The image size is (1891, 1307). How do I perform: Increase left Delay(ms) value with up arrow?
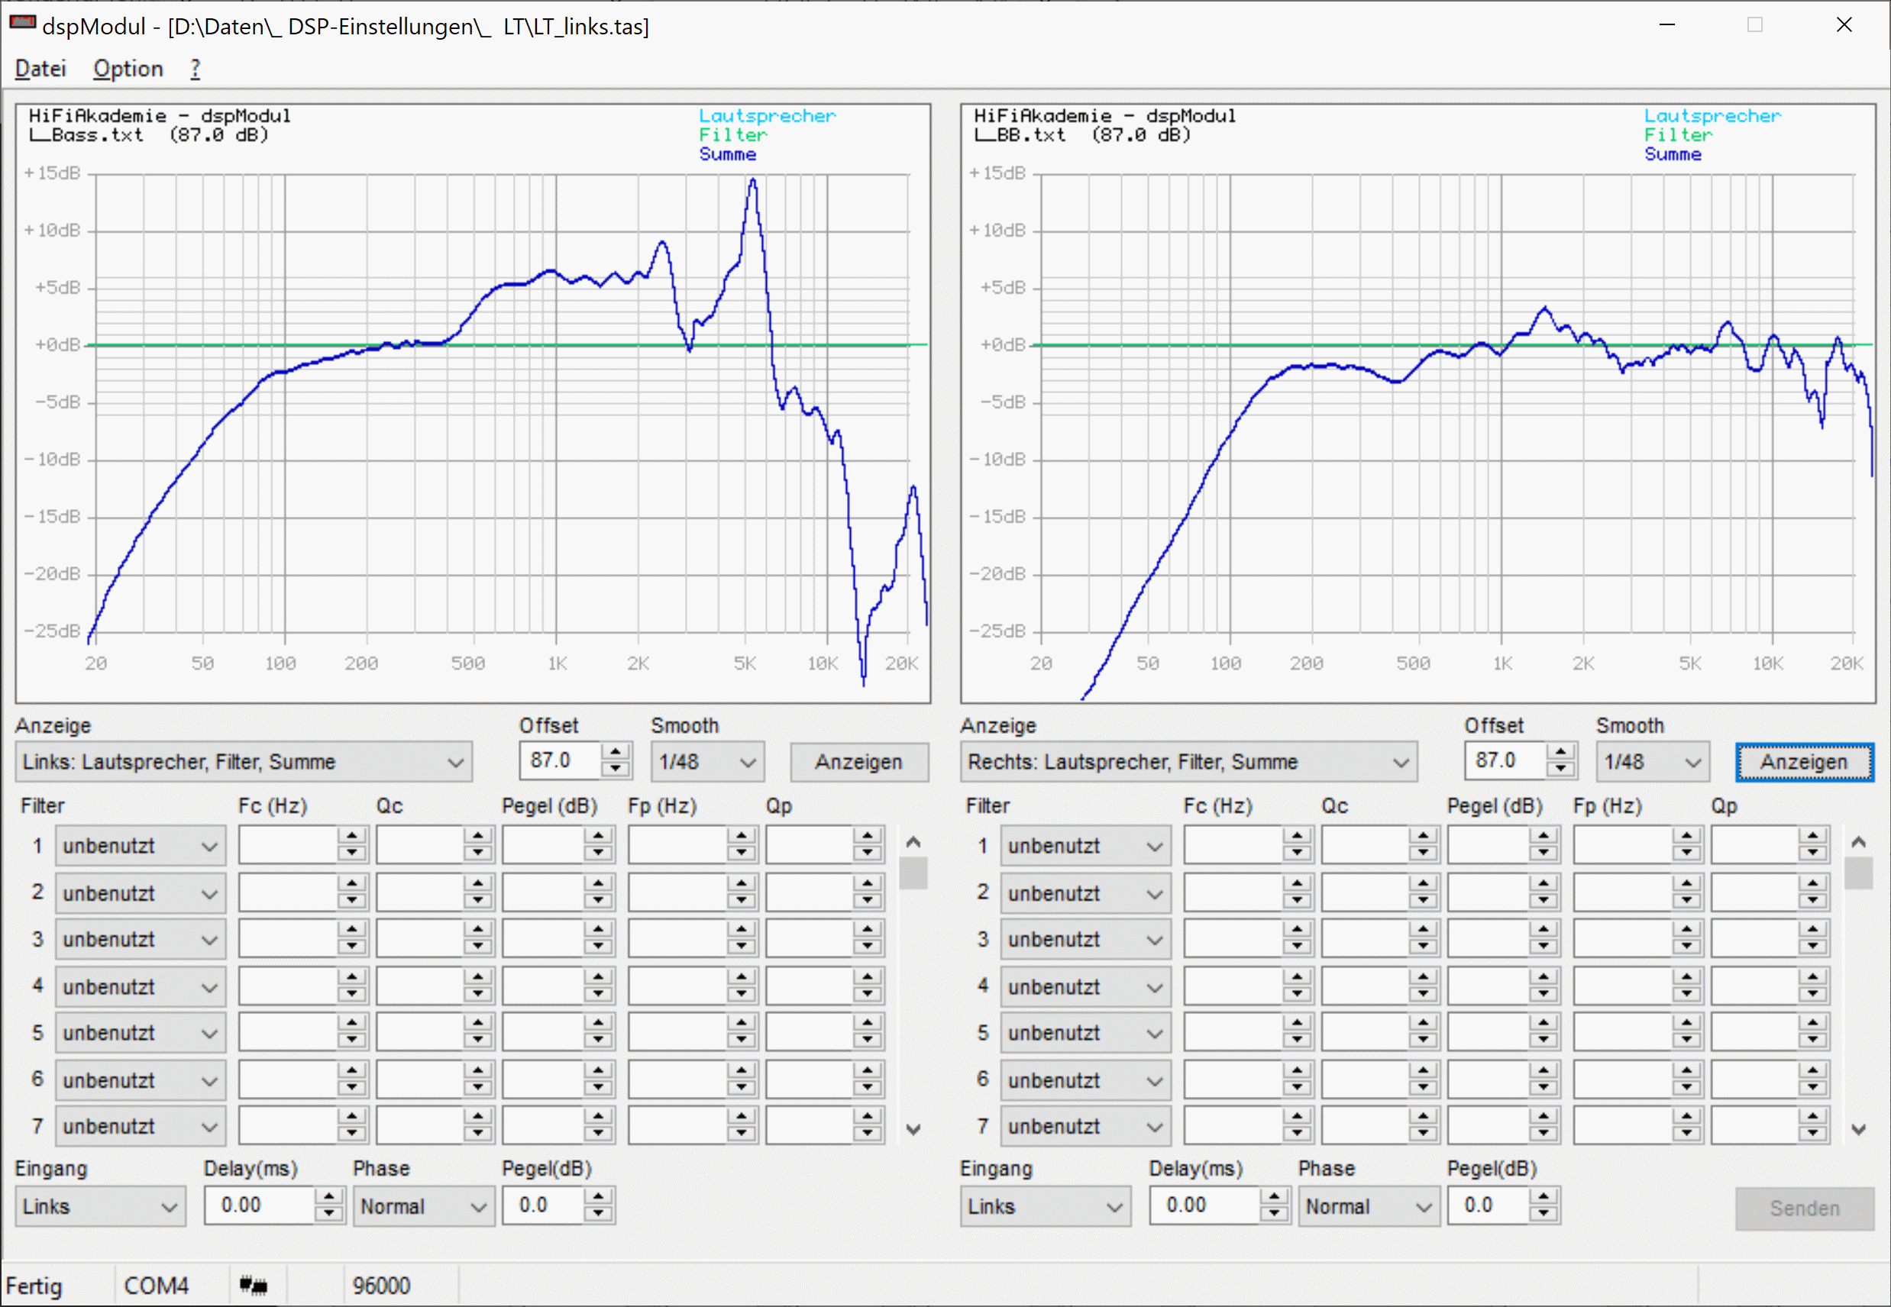(x=328, y=1197)
